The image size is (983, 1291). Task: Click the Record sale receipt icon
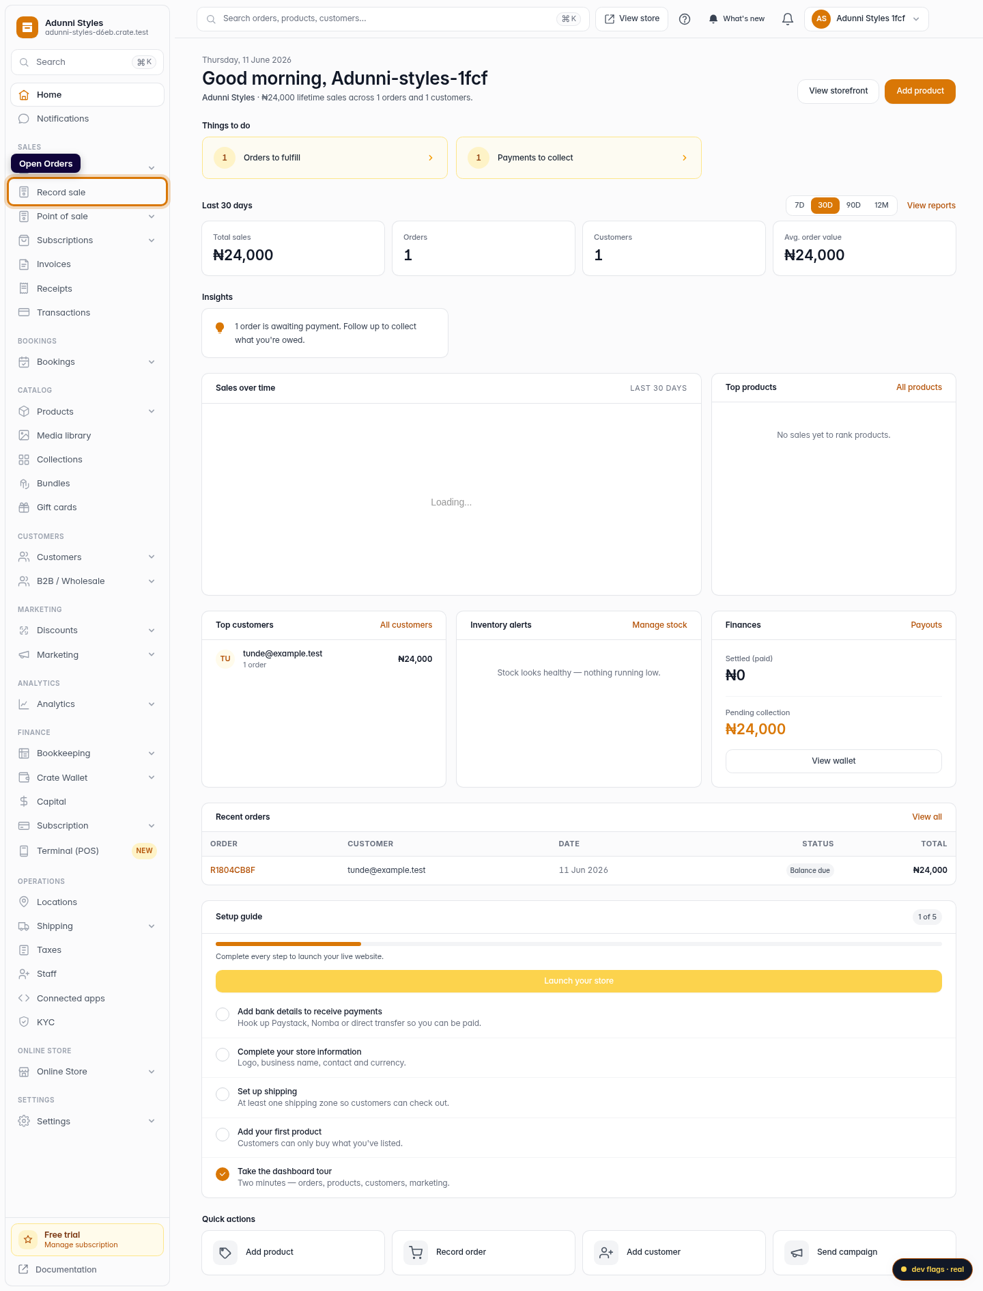pos(24,192)
